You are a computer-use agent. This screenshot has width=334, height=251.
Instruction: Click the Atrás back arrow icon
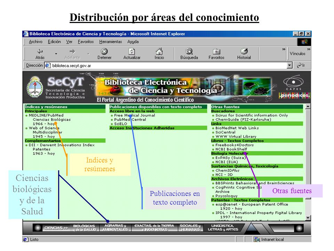pos(40,51)
